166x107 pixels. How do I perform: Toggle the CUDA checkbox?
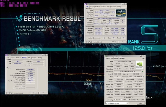[x=121, y=100]
